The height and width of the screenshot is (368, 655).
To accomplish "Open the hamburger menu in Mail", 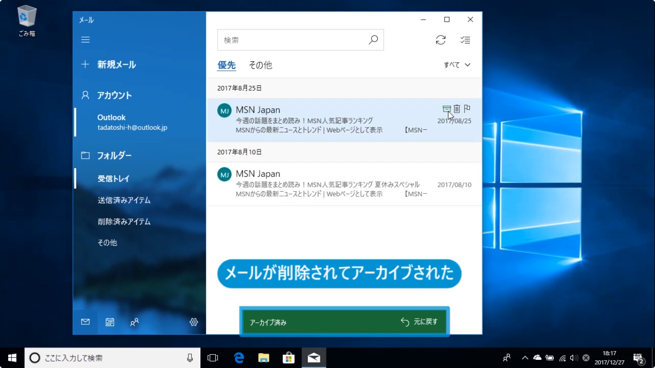I will click(x=85, y=40).
